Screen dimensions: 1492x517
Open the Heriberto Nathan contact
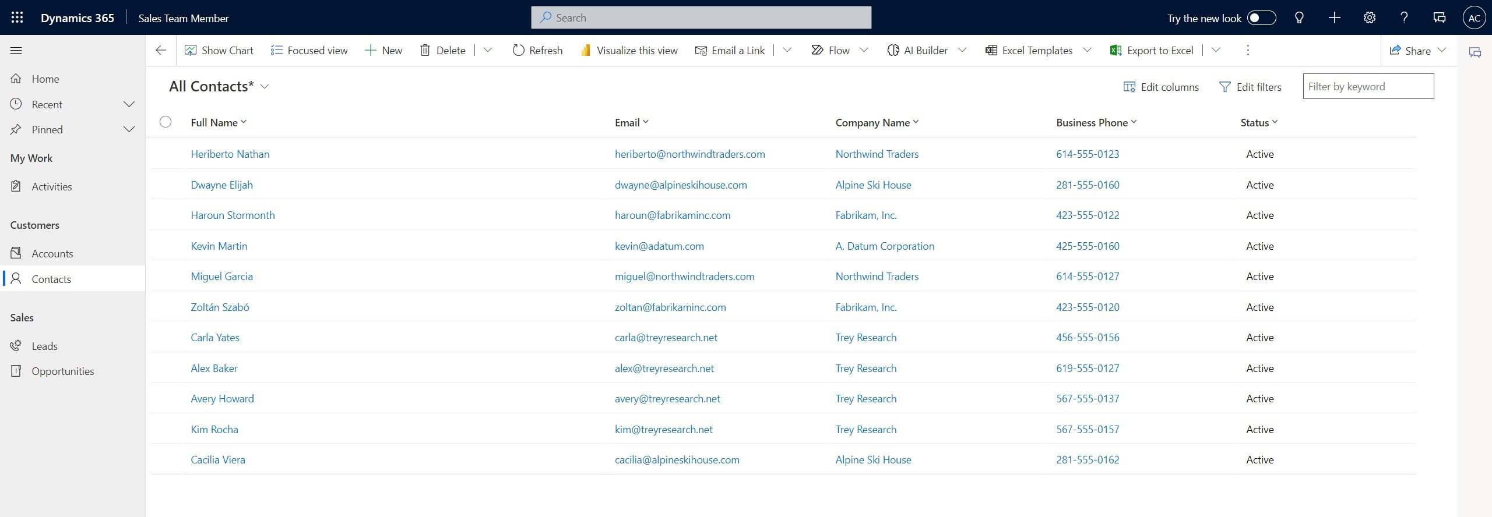pyautogui.click(x=230, y=154)
